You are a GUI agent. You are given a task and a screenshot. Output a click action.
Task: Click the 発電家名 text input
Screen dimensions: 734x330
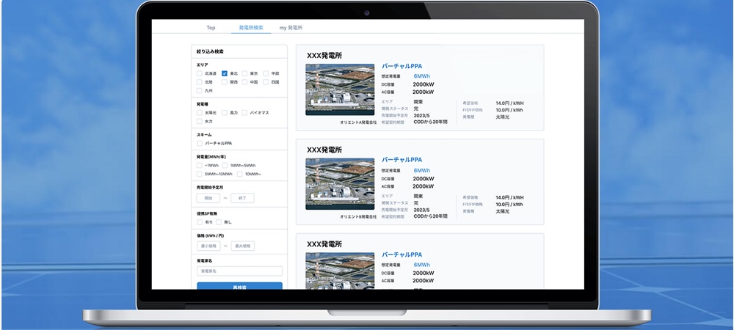(239, 271)
